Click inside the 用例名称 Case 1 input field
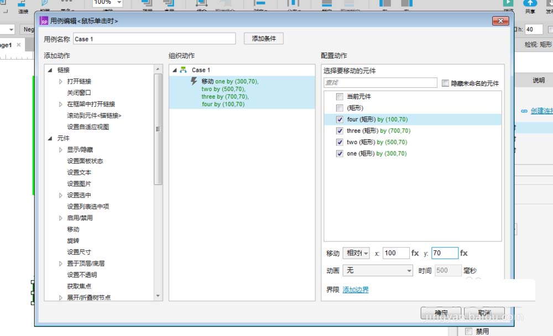This screenshot has width=553, height=336. (155, 38)
